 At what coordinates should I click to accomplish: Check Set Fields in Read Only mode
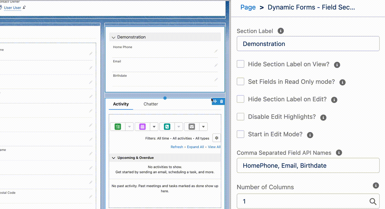(240, 81)
